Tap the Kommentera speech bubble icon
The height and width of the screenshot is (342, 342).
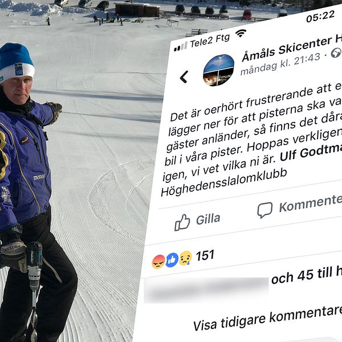[265, 210]
